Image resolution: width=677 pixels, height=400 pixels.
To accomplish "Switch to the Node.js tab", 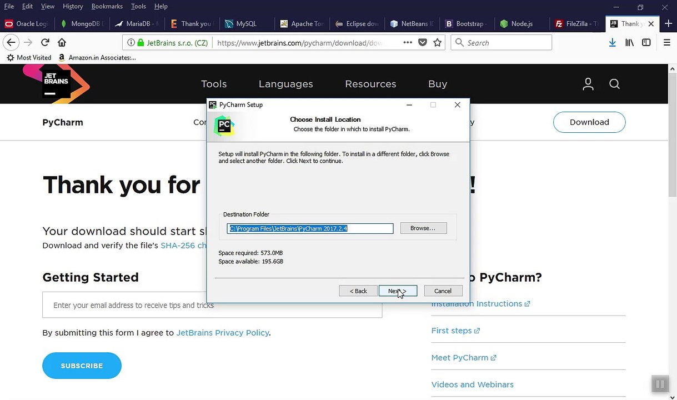I will coord(521,24).
